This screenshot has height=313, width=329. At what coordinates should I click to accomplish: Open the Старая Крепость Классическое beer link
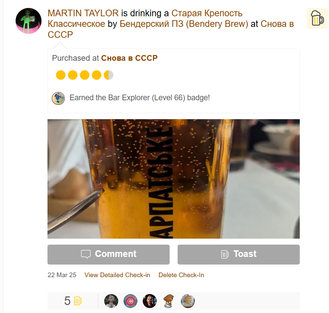pyautogui.click(x=145, y=19)
